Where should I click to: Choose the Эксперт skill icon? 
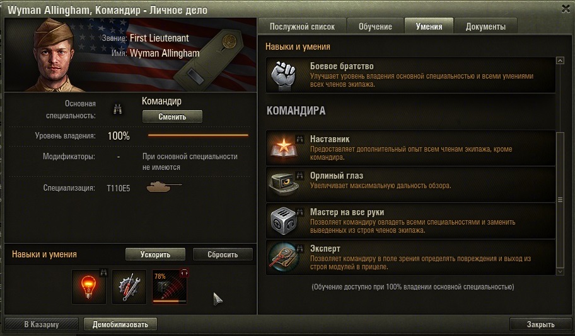point(284,257)
